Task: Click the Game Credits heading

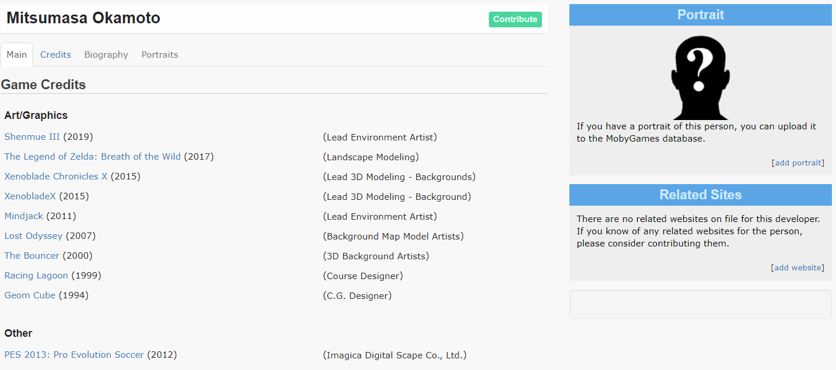Action: coord(43,84)
